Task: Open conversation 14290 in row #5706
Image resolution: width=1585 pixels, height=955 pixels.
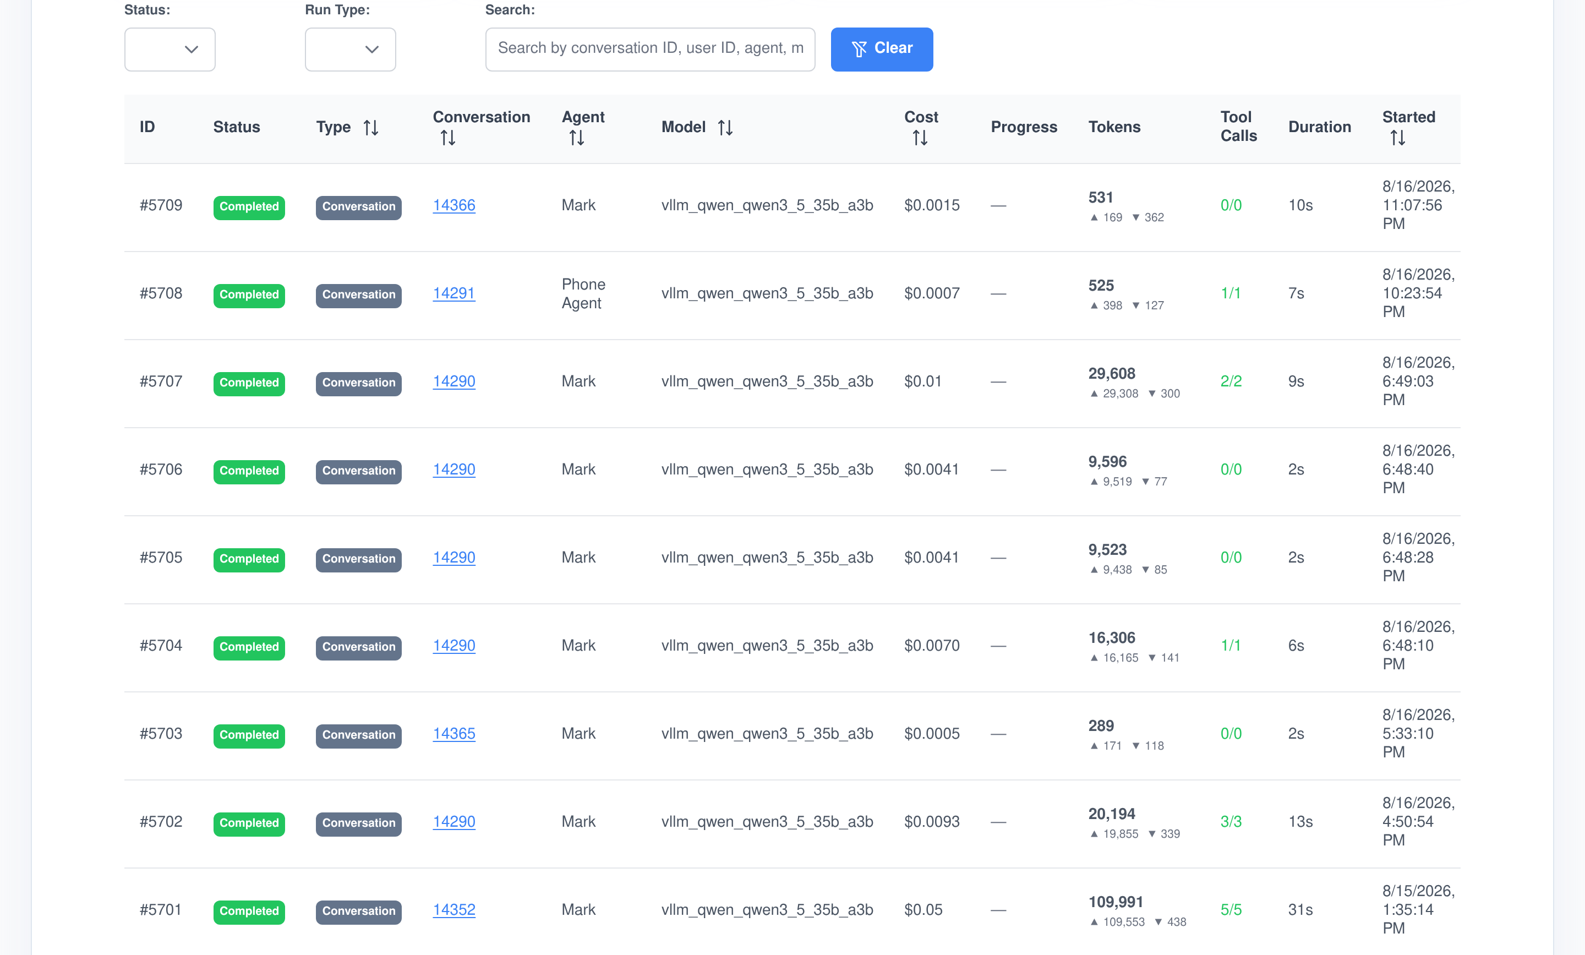Action: click(454, 470)
